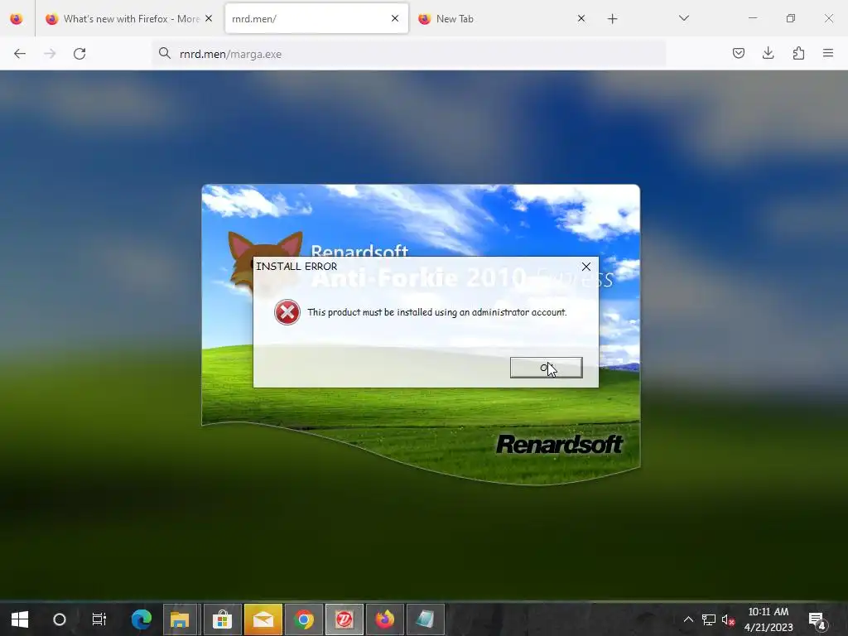Close the What's new with Firefox tab

209,18
